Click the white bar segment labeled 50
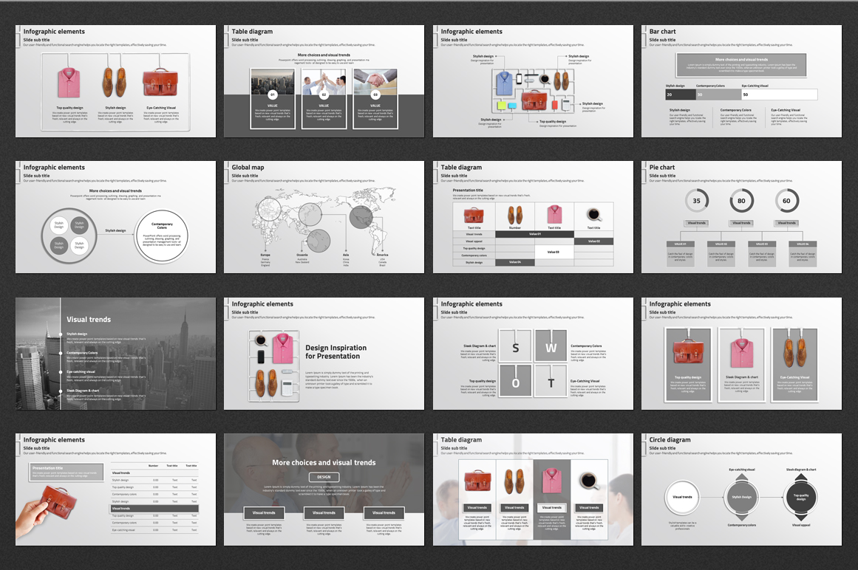 click(x=777, y=95)
